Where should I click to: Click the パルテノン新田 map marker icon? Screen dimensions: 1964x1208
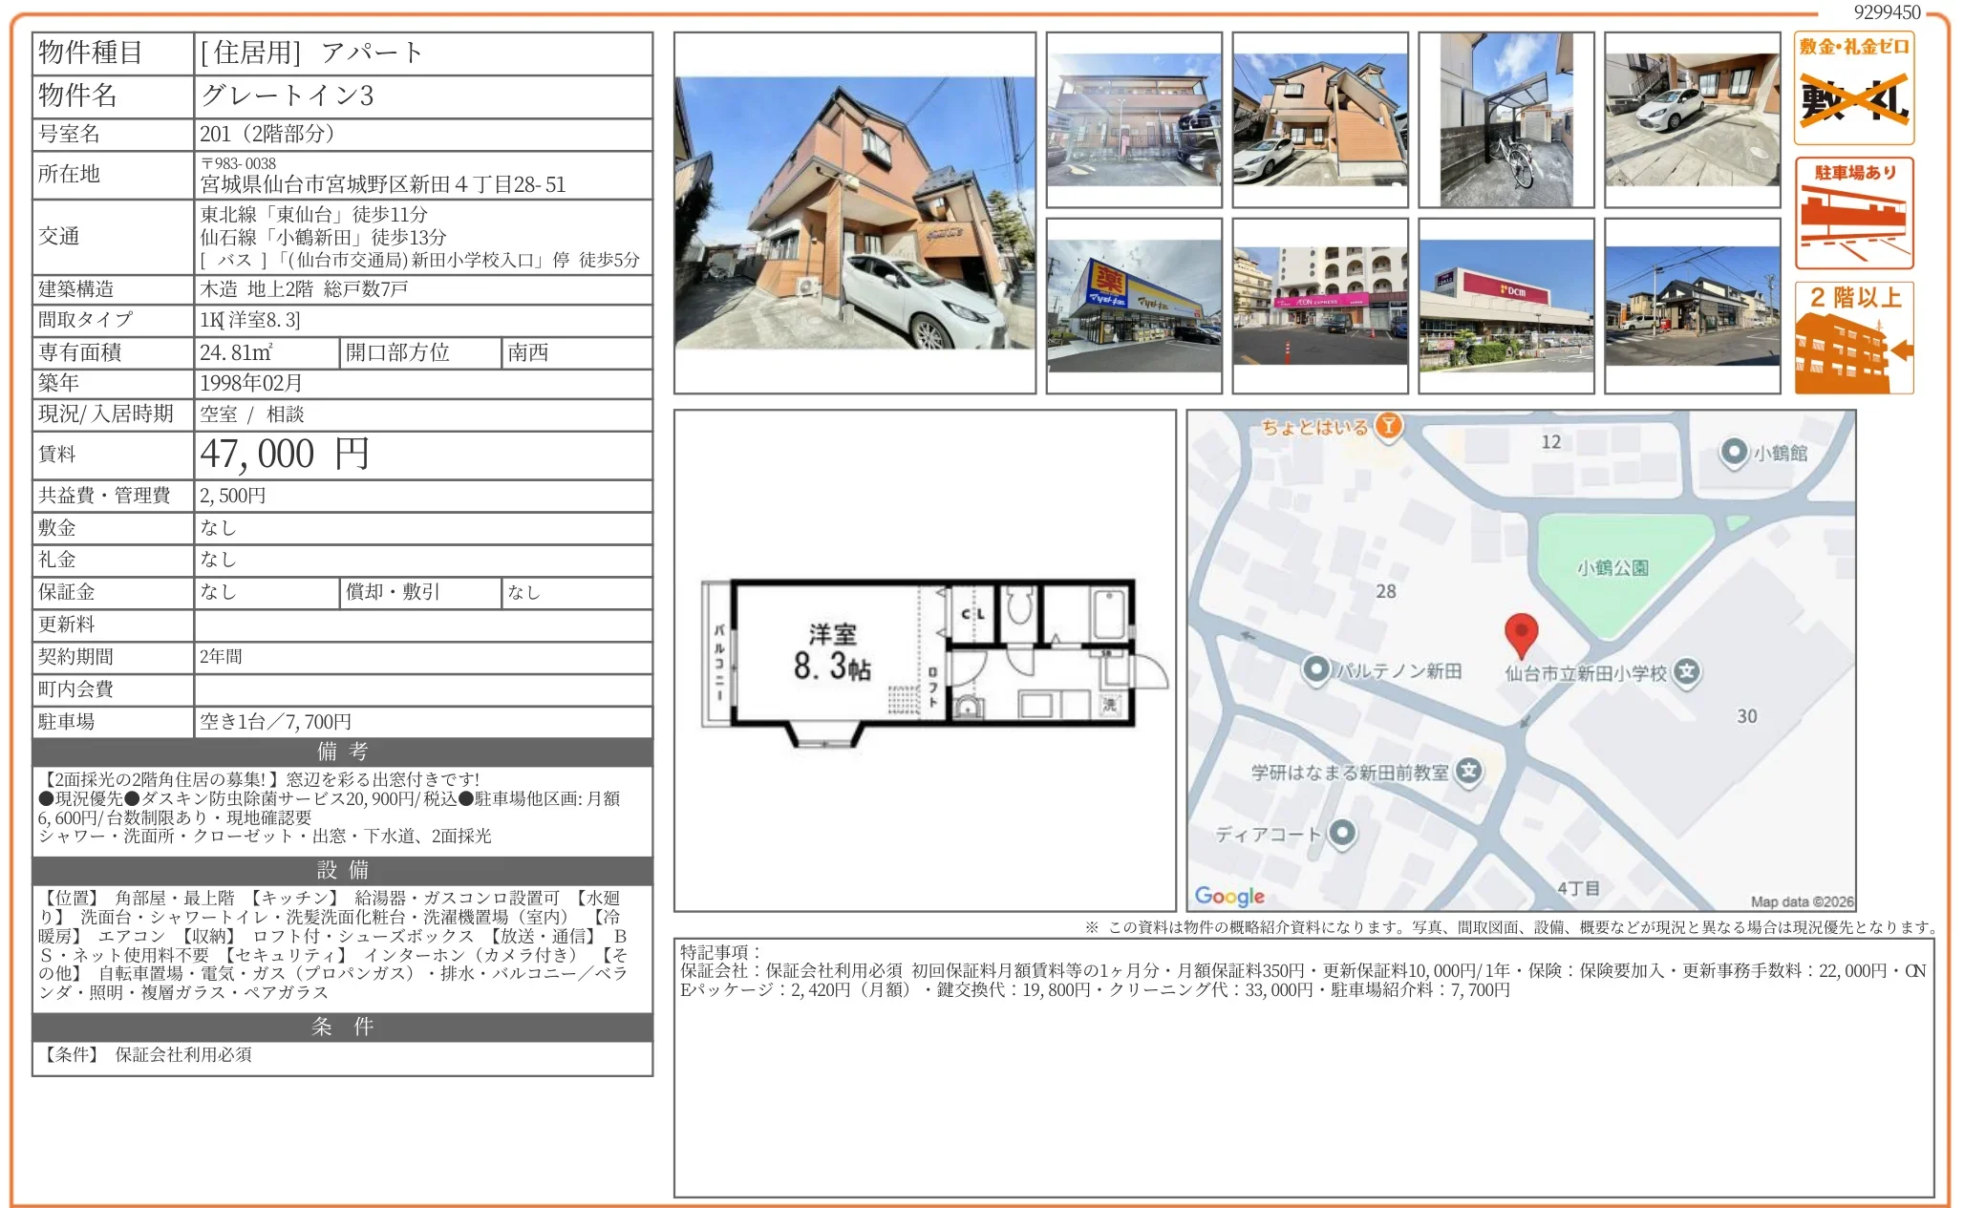tap(1316, 669)
